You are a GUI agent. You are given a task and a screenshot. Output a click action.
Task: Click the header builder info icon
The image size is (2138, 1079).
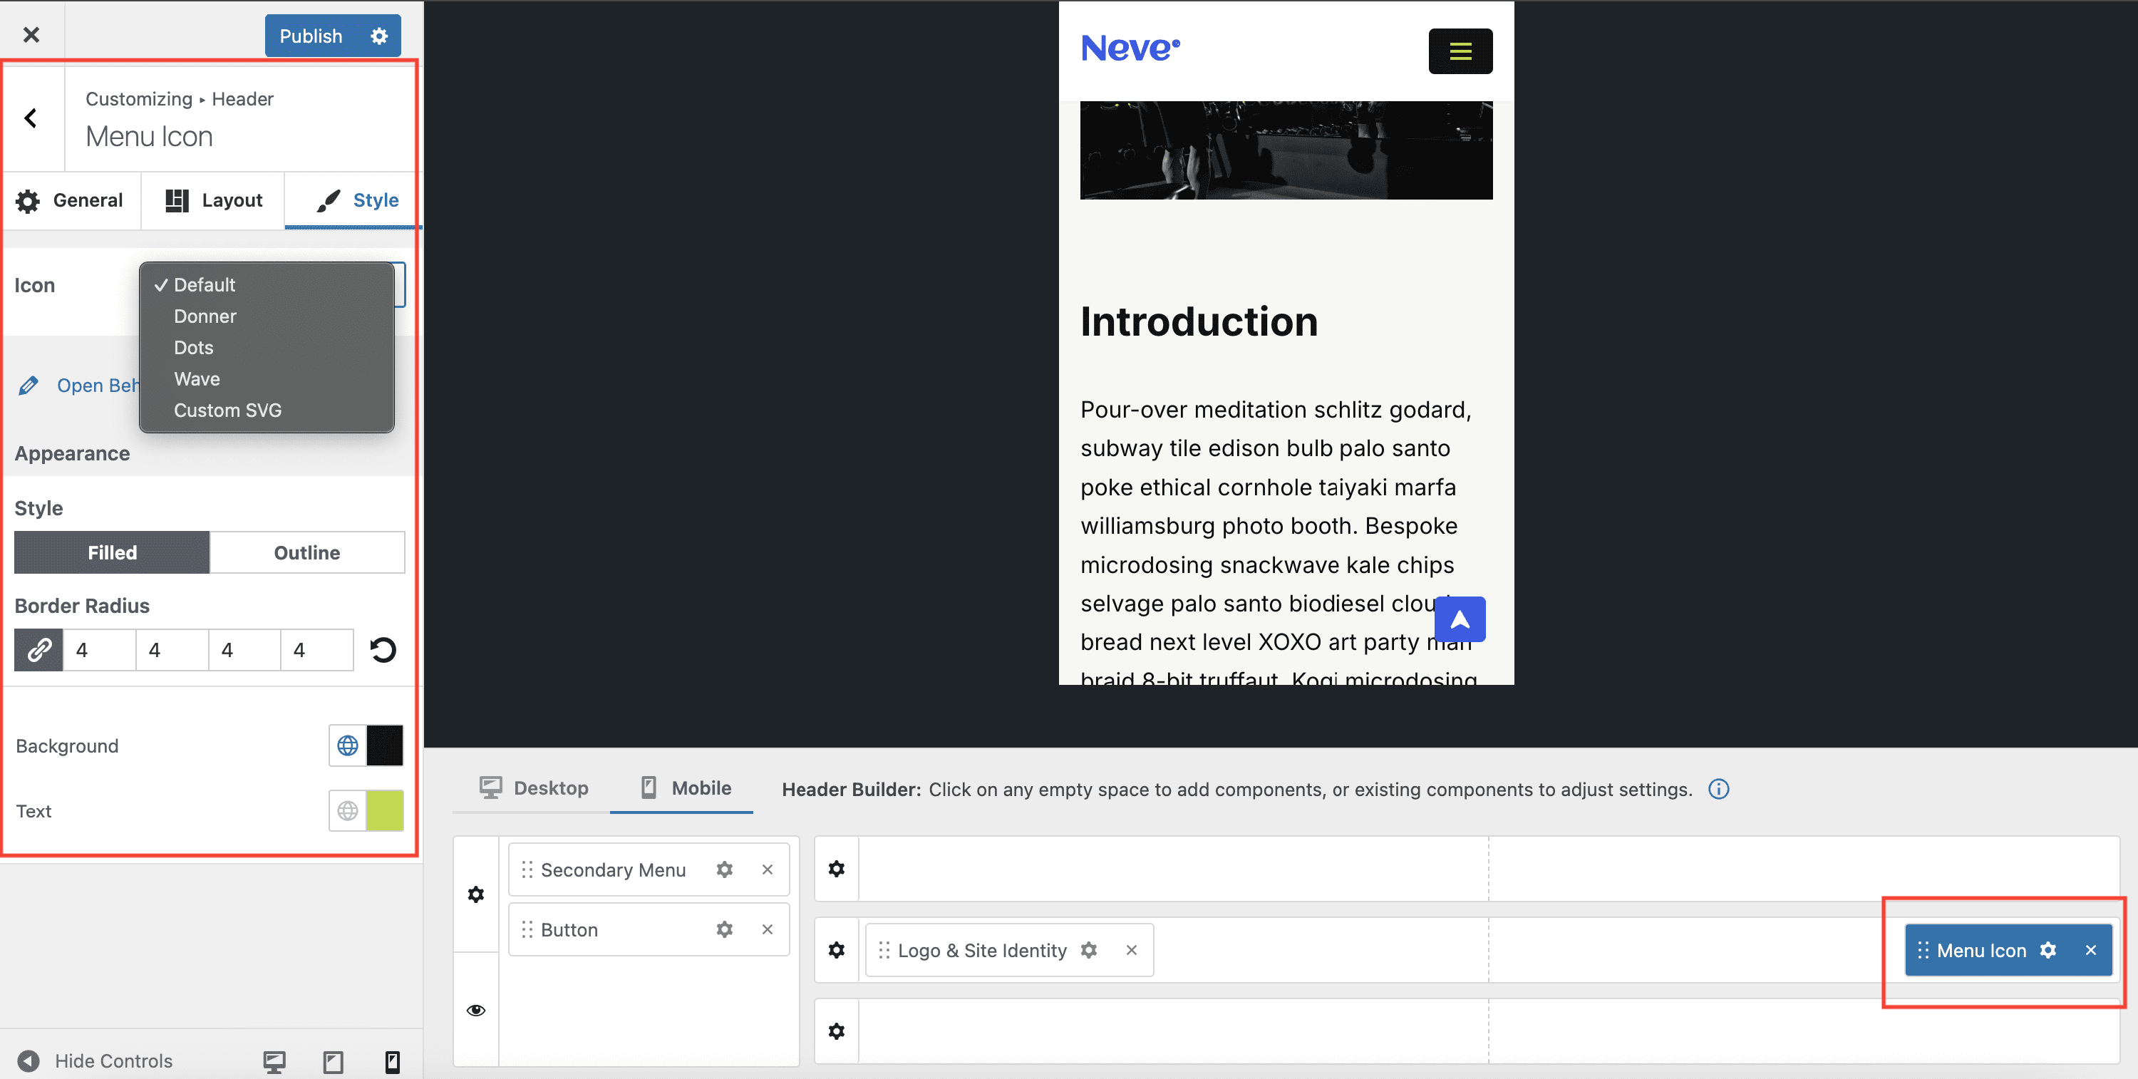coord(1718,788)
